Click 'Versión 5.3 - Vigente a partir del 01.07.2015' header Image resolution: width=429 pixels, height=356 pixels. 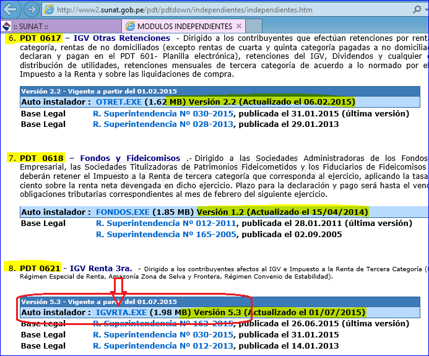point(99,302)
